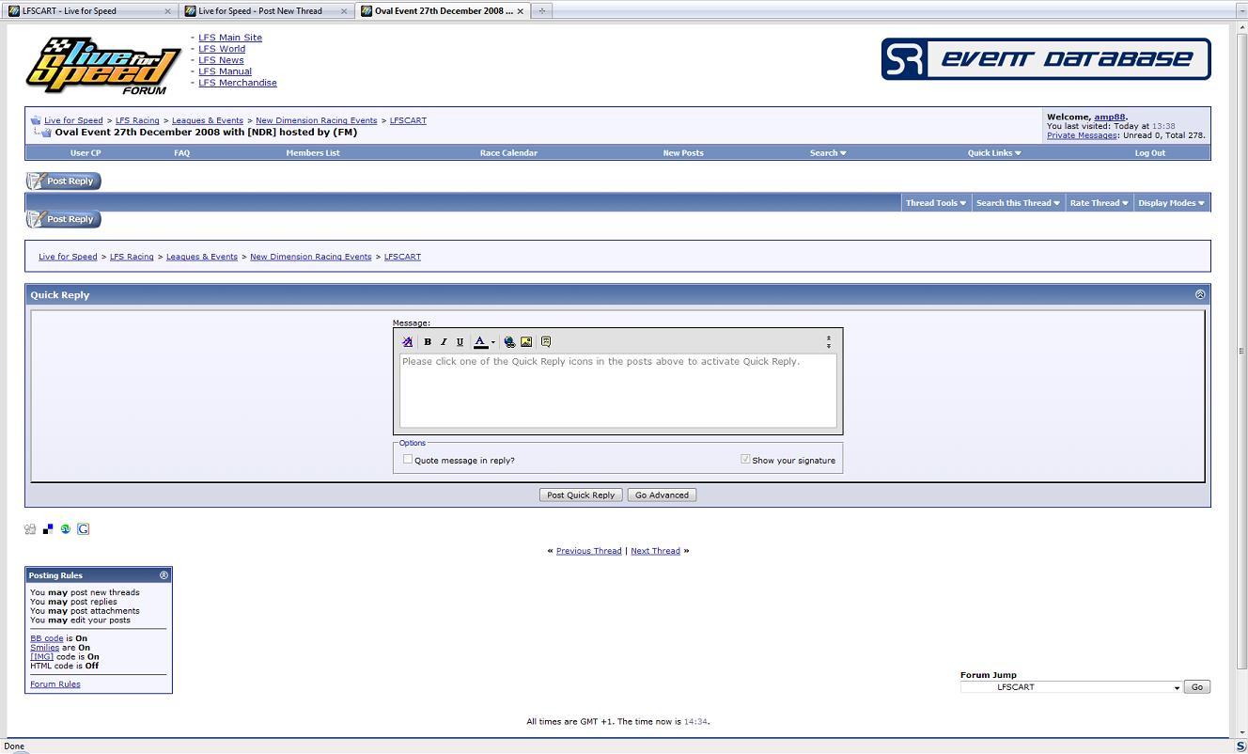Image resolution: width=1248 pixels, height=754 pixels.
Task: Toggle italic formatting in Quick Reply
Action: click(444, 342)
